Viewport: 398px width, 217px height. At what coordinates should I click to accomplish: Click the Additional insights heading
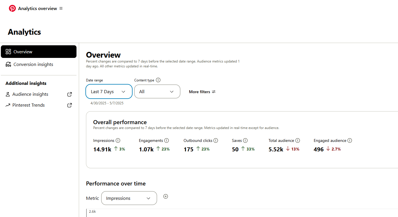26,83
